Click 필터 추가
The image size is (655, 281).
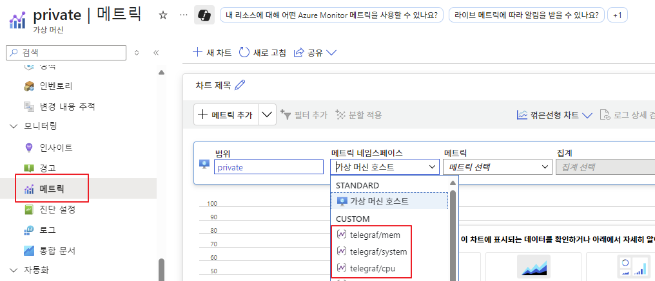(304, 115)
